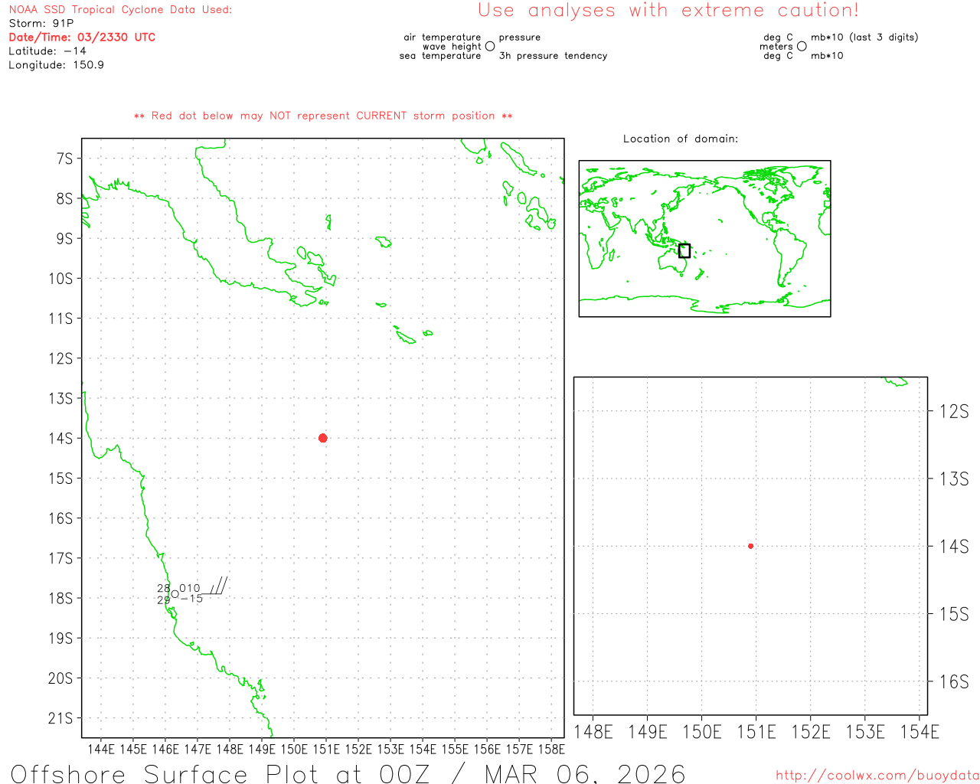Click the red storm dot on main map
This screenshot has height=784, width=980.
tap(322, 438)
